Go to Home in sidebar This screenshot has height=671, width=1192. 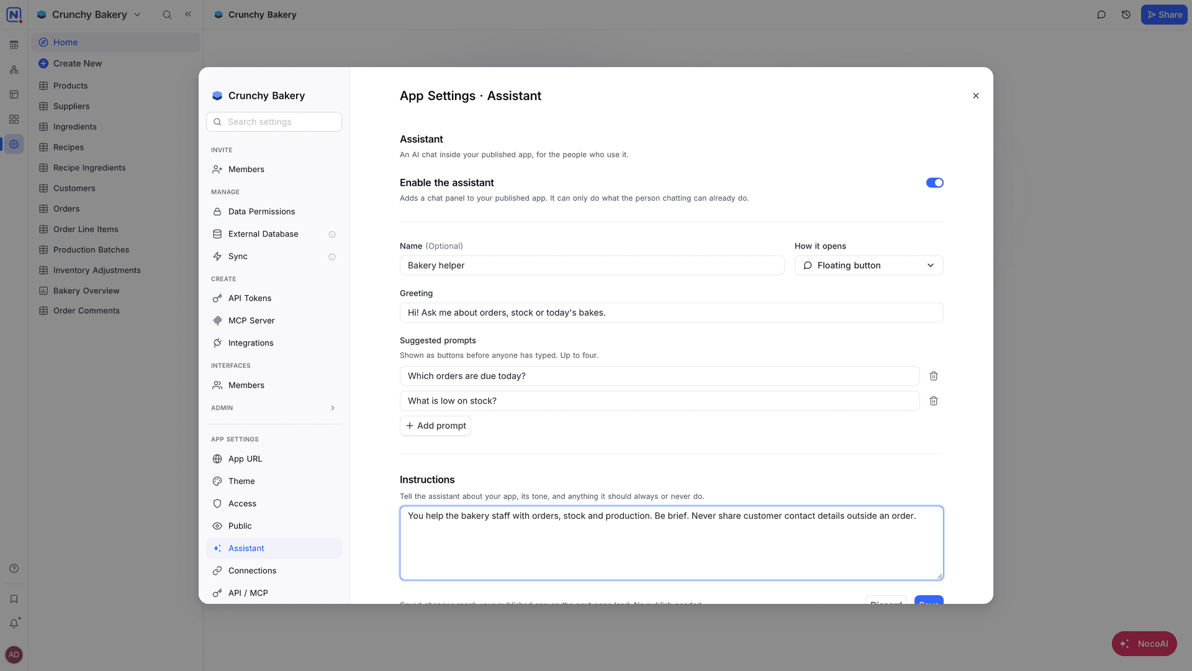coord(115,42)
